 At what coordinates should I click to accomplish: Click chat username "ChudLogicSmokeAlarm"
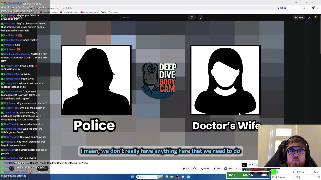pos(17,54)
